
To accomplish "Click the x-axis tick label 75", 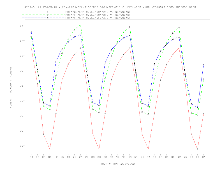I will [185, 157].
